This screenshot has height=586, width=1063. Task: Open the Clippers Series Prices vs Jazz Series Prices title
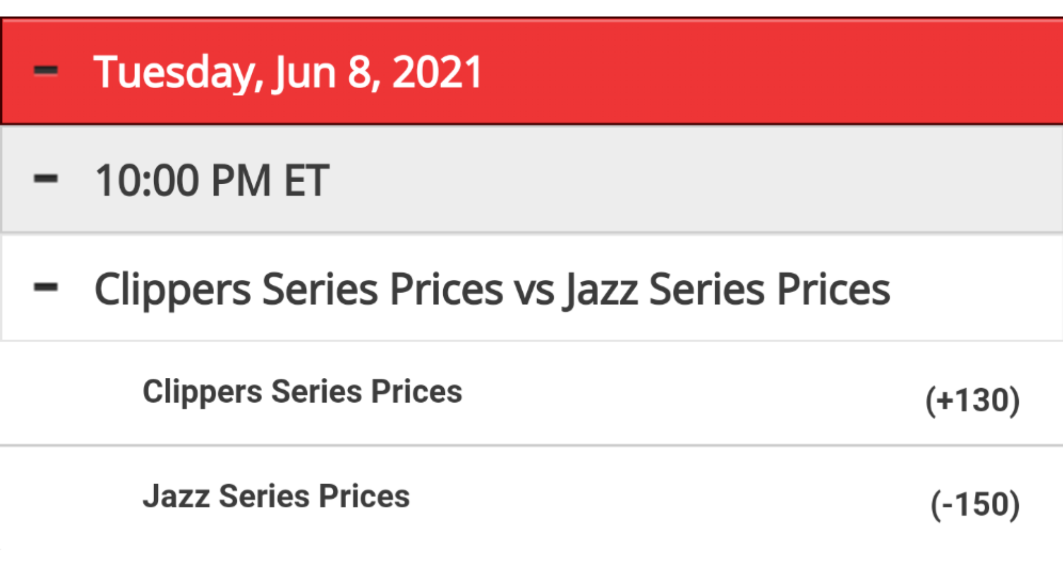(x=492, y=290)
